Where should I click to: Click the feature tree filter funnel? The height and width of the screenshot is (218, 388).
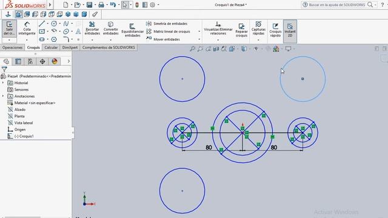point(4,69)
